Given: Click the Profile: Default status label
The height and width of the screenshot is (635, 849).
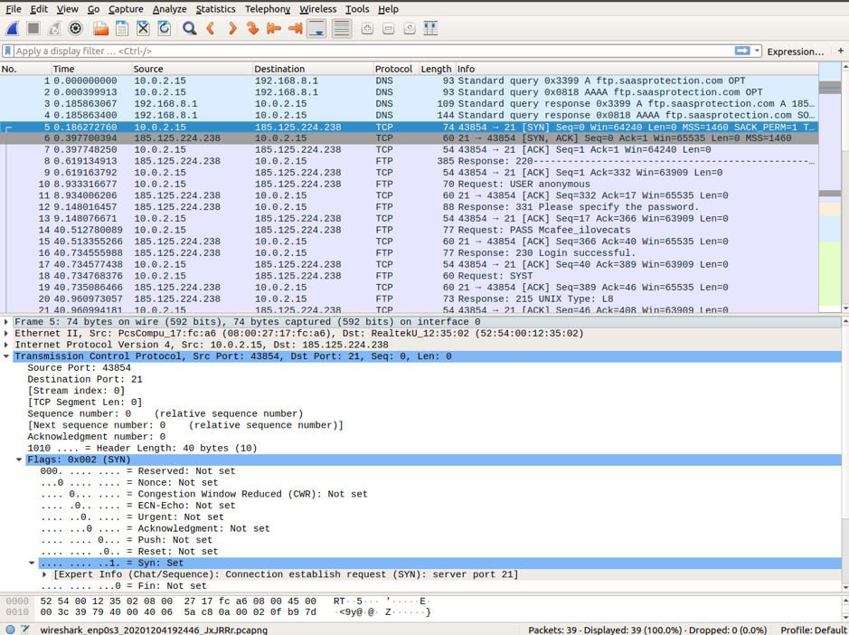Looking at the screenshot, I should pos(812,630).
